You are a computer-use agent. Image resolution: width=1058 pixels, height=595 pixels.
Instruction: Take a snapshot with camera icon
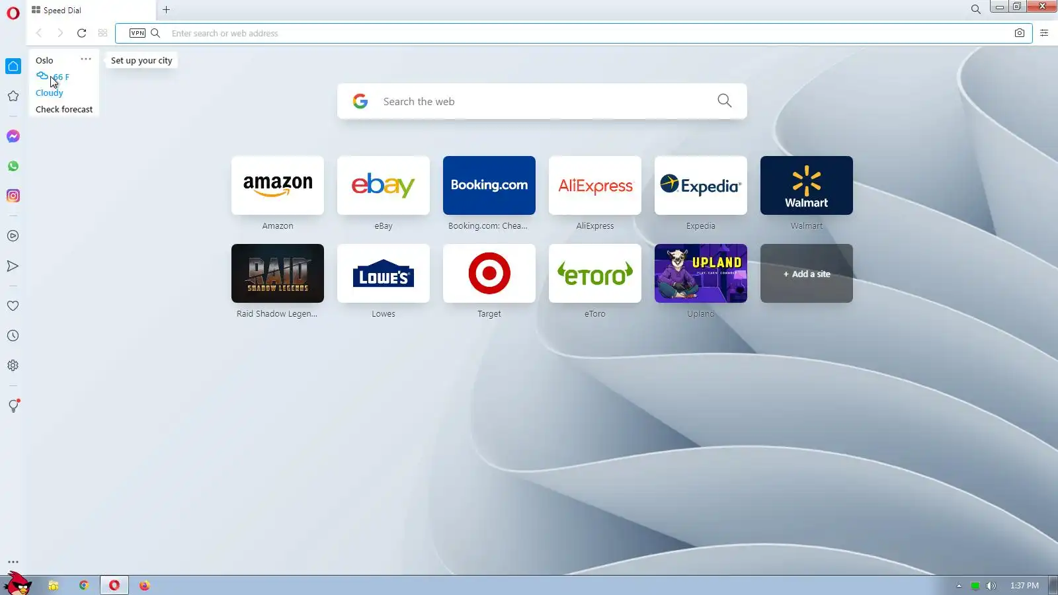1020,33
